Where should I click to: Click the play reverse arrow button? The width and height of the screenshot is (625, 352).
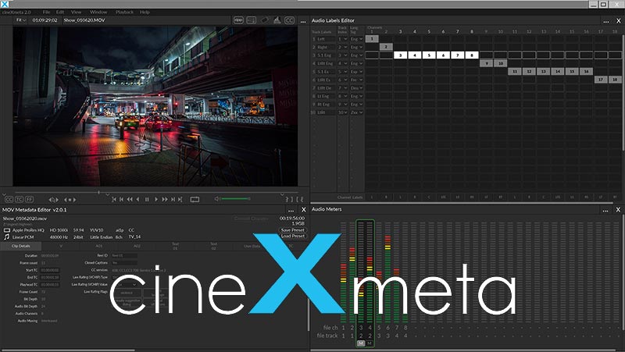138,199
